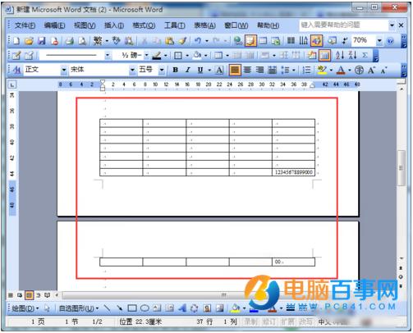Image resolution: width=413 pixels, height=333 pixels.
Task: Select the table Eraser tool
Action: pyautogui.click(x=29, y=56)
